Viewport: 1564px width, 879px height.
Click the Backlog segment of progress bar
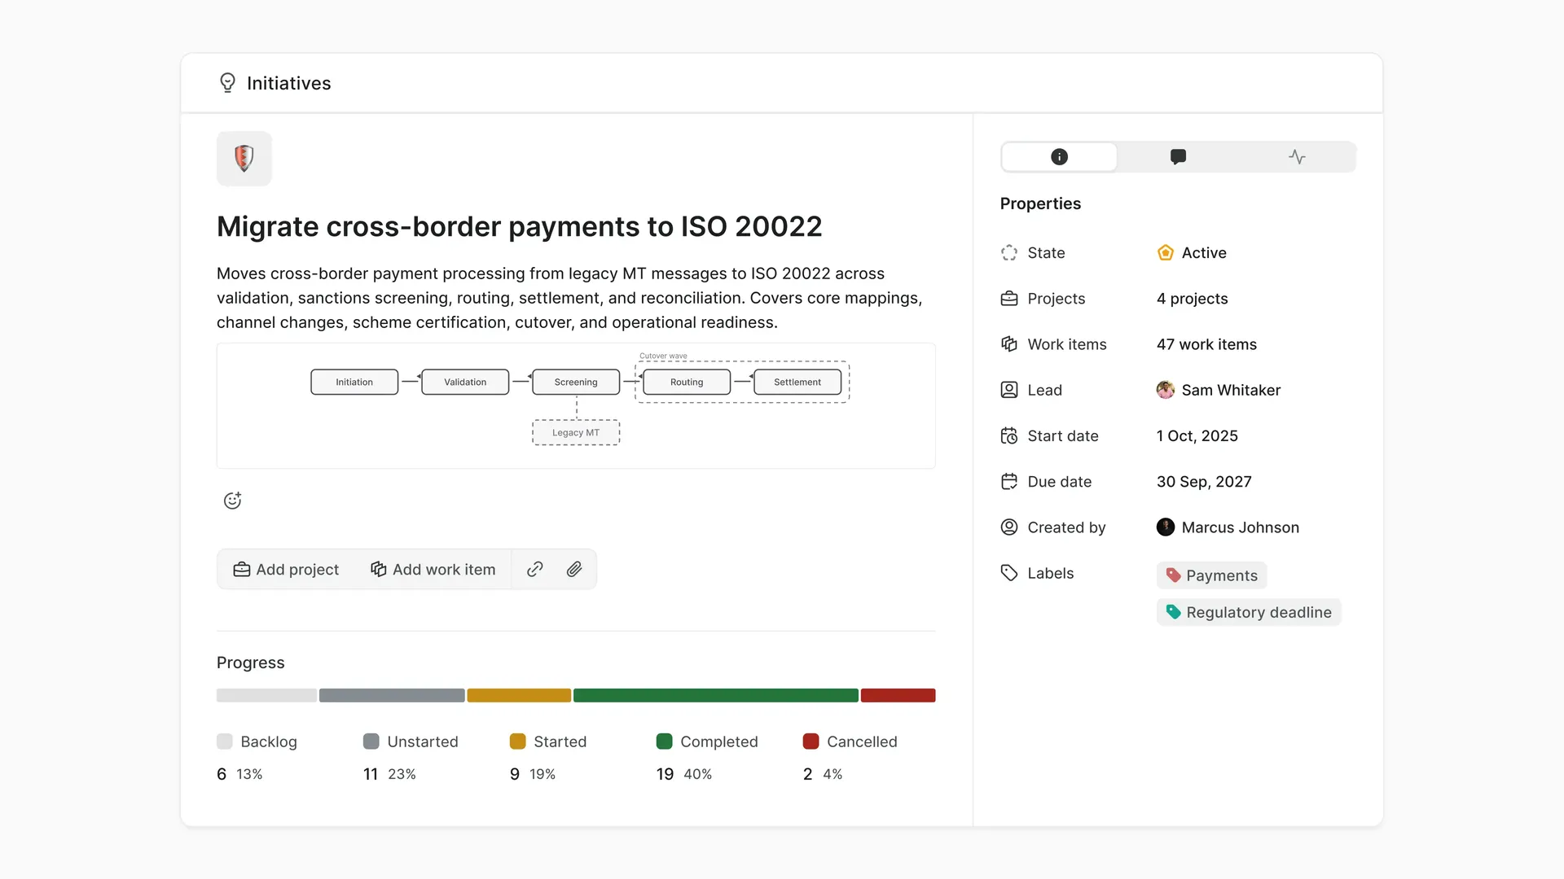(266, 695)
